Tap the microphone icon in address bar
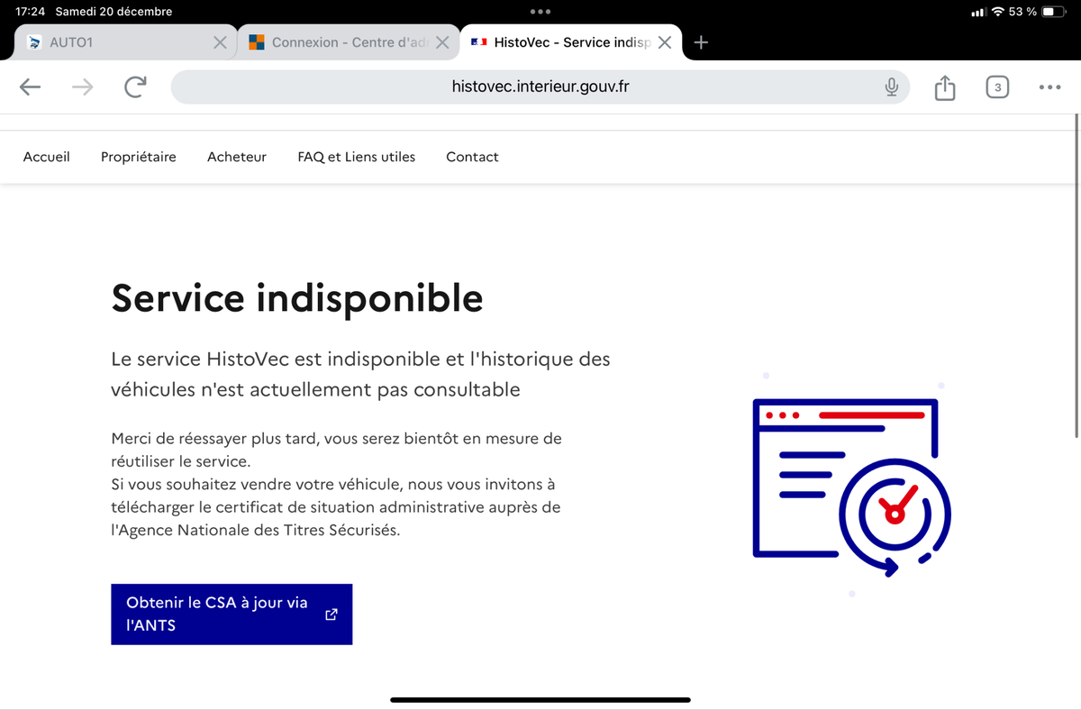The image size is (1081, 710). pyautogui.click(x=891, y=87)
